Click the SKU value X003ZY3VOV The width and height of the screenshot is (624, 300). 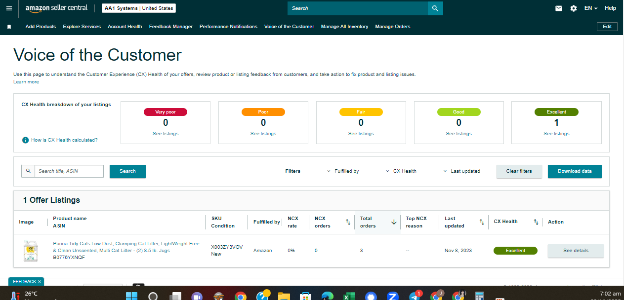point(227,247)
